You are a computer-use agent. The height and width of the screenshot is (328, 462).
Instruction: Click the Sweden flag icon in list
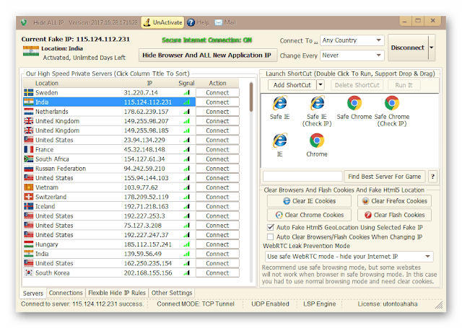[29, 93]
